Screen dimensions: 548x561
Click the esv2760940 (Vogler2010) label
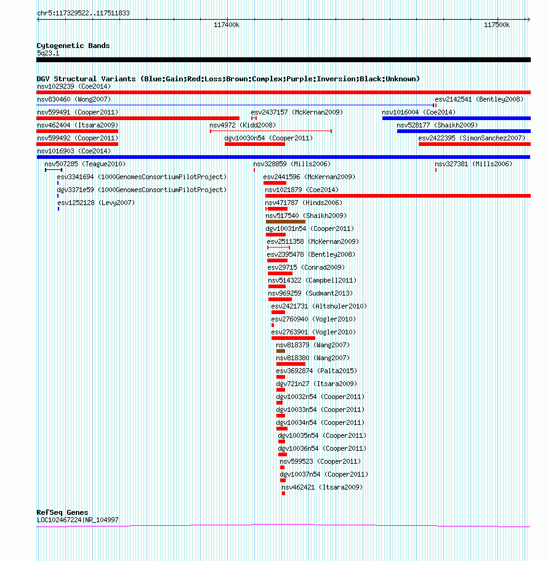(313, 319)
